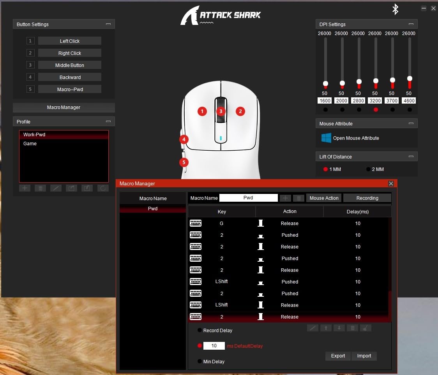Create a new macro with the plus icon
The height and width of the screenshot is (375, 438).
[286, 198]
